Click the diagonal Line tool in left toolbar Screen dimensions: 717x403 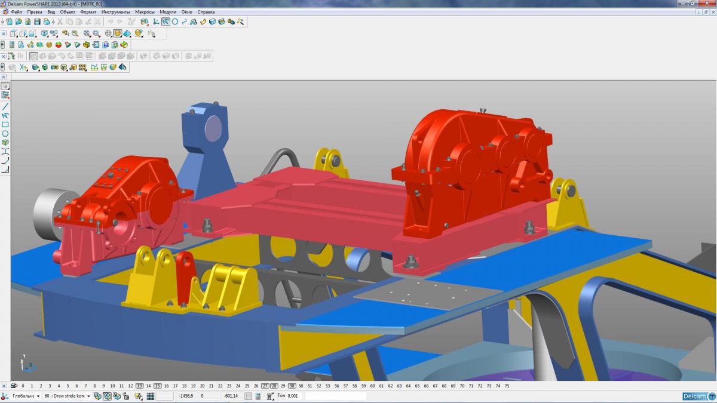point(5,106)
